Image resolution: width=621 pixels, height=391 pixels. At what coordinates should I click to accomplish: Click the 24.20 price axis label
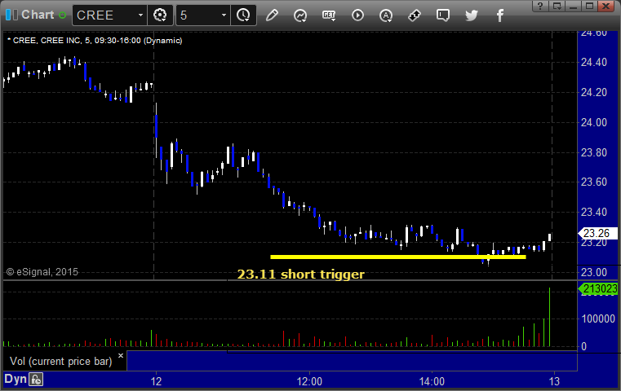[594, 92]
